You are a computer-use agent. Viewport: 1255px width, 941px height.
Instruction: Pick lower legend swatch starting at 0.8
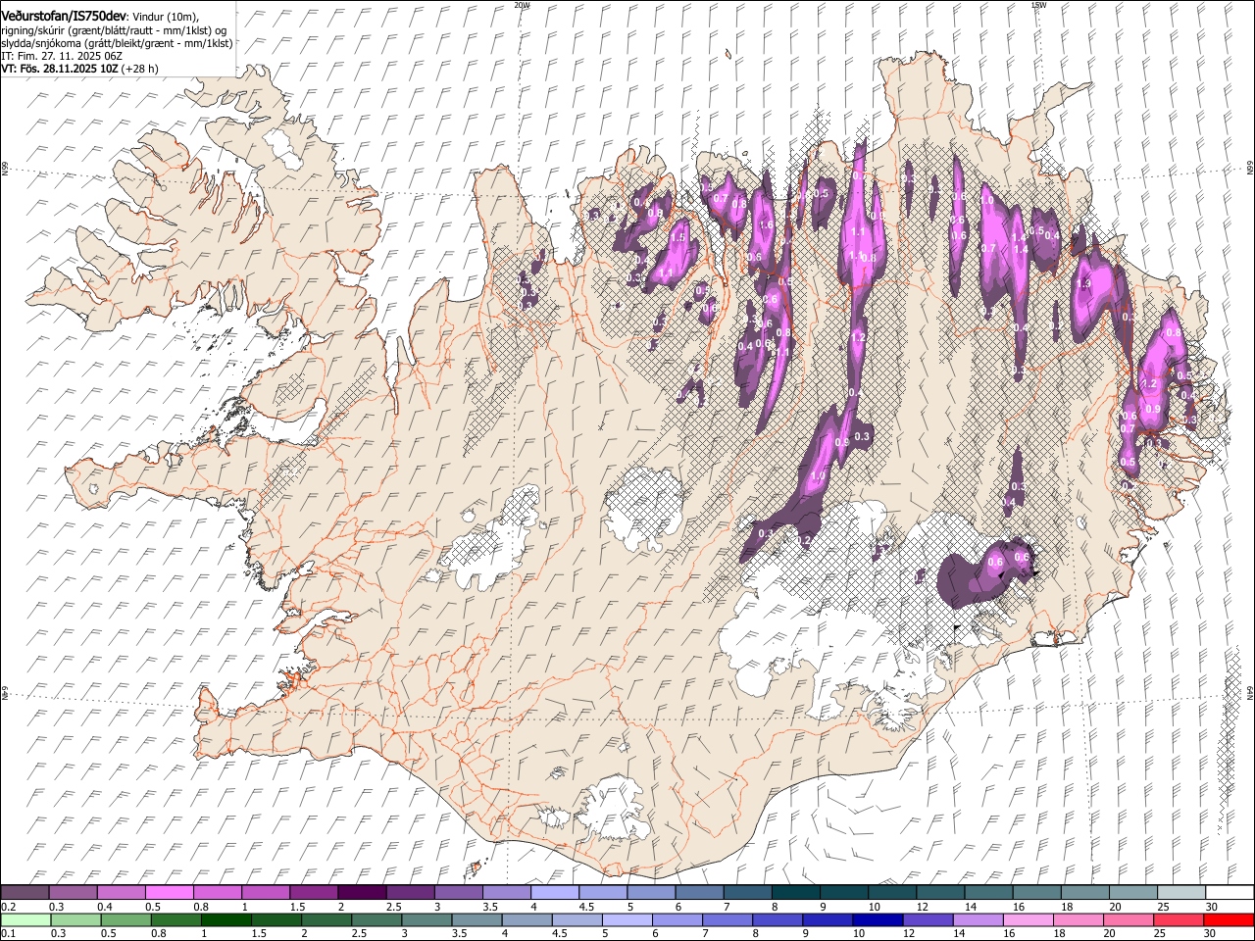176,920
